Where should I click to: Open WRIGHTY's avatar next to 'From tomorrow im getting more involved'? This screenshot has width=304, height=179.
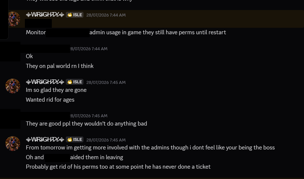point(13,143)
